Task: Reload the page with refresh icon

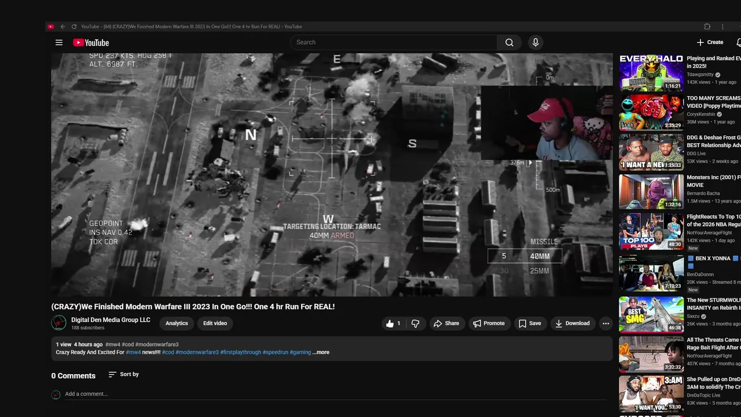Action: tap(74, 27)
